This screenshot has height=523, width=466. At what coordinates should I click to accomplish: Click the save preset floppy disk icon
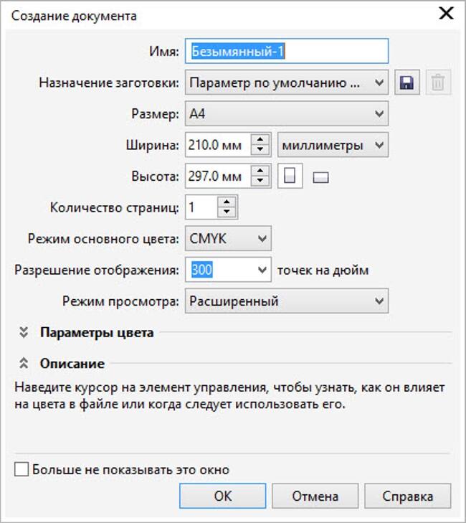tap(406, 83)
